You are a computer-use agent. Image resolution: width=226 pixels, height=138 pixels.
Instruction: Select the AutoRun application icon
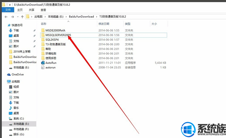coord(43,63)
